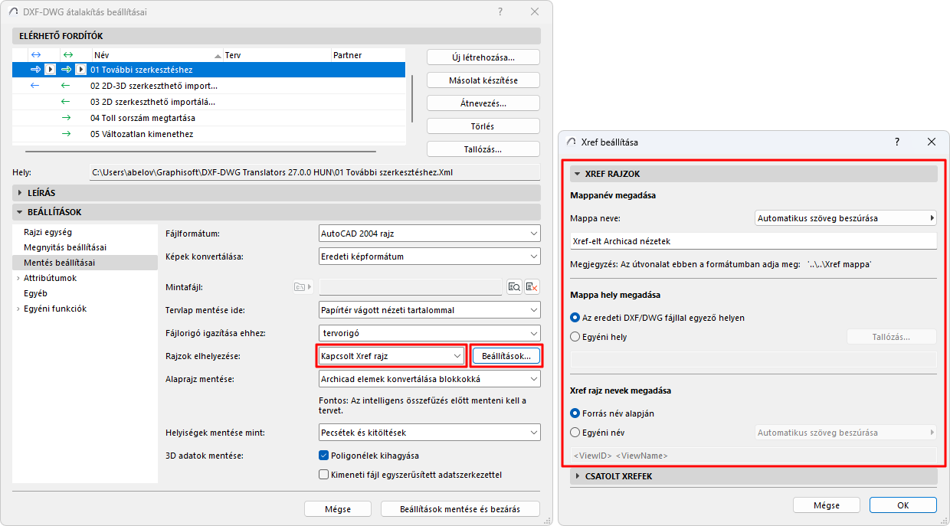
Task: Click folder name field Xref-elt Archicad nézetek
Action: click(754, 241)
